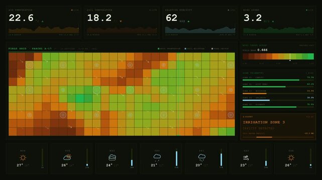Click the 62 relative humidity reading
The image size is (322, 180).
pyautogui.click(x=171, y=18)
